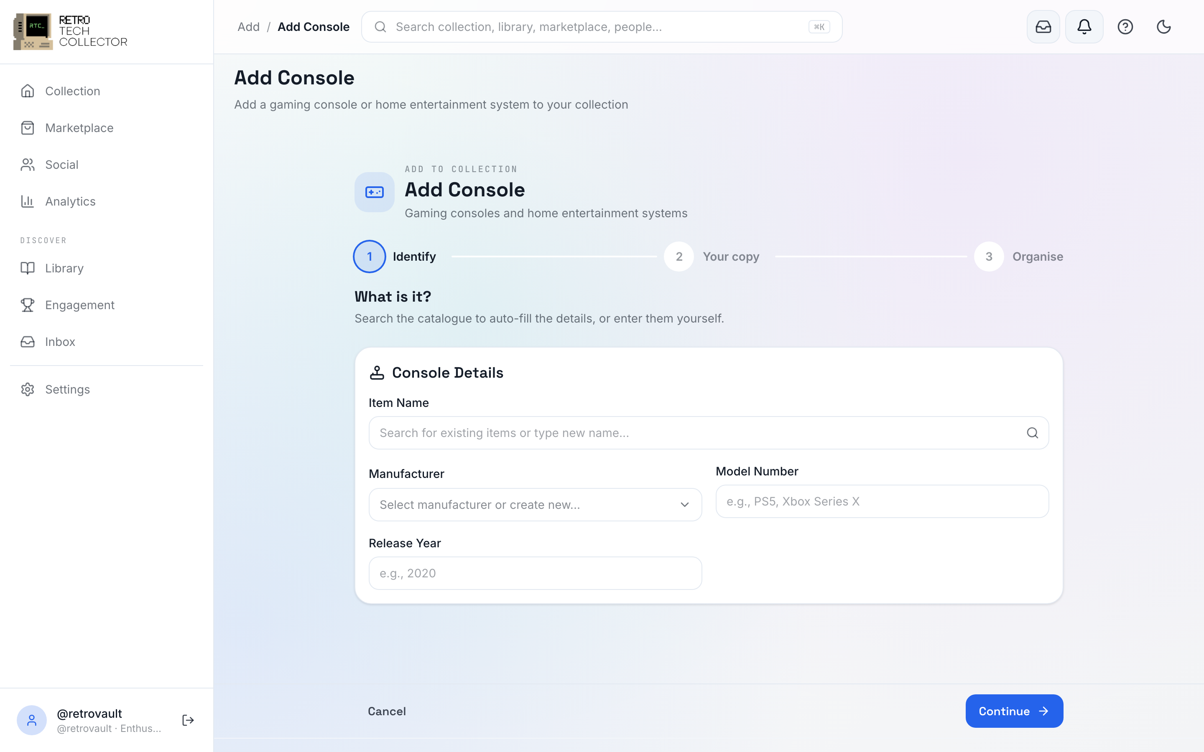Image resolution: width=1204 pixels, height=752 pixels.
Task: Click the Library book icon
Action: coord(27,268)
